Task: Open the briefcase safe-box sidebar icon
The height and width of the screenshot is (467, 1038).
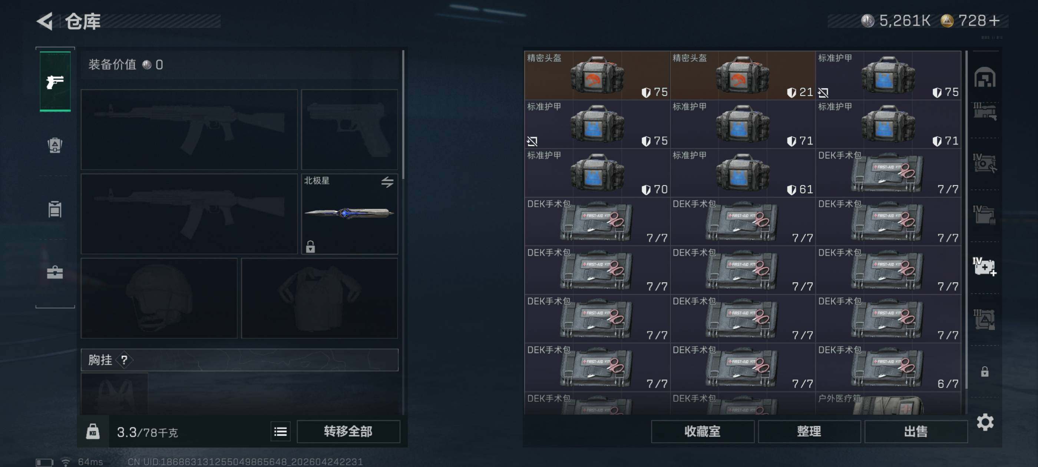Action: click(55, 272)
